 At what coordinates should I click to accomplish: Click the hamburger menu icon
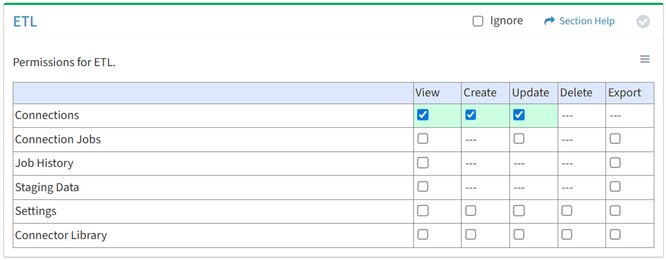coord(645,59)
